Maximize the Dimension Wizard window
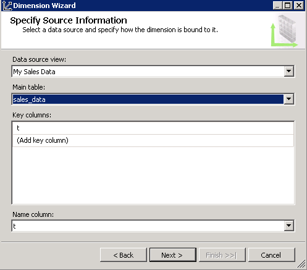Screen dimensions: 307x270 (288, 6)
